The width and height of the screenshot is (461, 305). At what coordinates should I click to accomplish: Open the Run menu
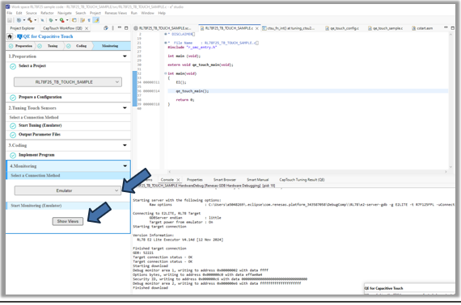(134, 13)
